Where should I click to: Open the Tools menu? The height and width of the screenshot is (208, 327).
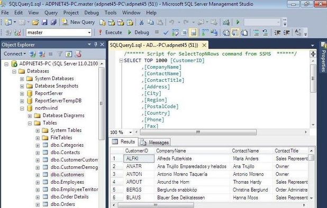111,13
